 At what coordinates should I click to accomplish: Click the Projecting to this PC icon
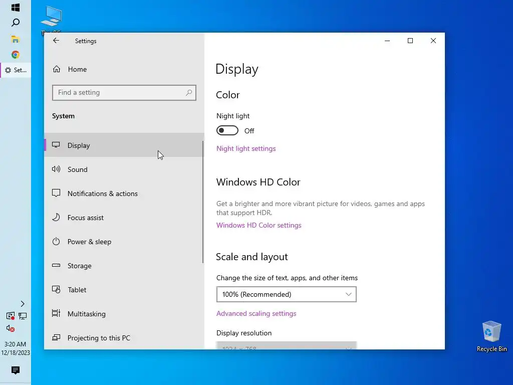56,337
